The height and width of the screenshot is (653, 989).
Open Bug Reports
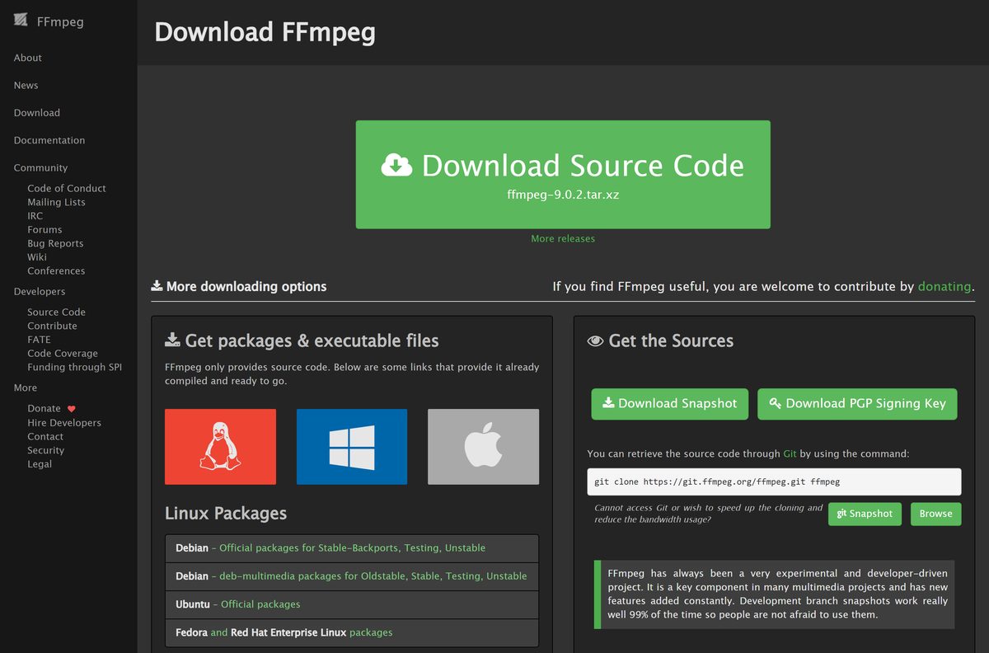(x=55, y=243)
